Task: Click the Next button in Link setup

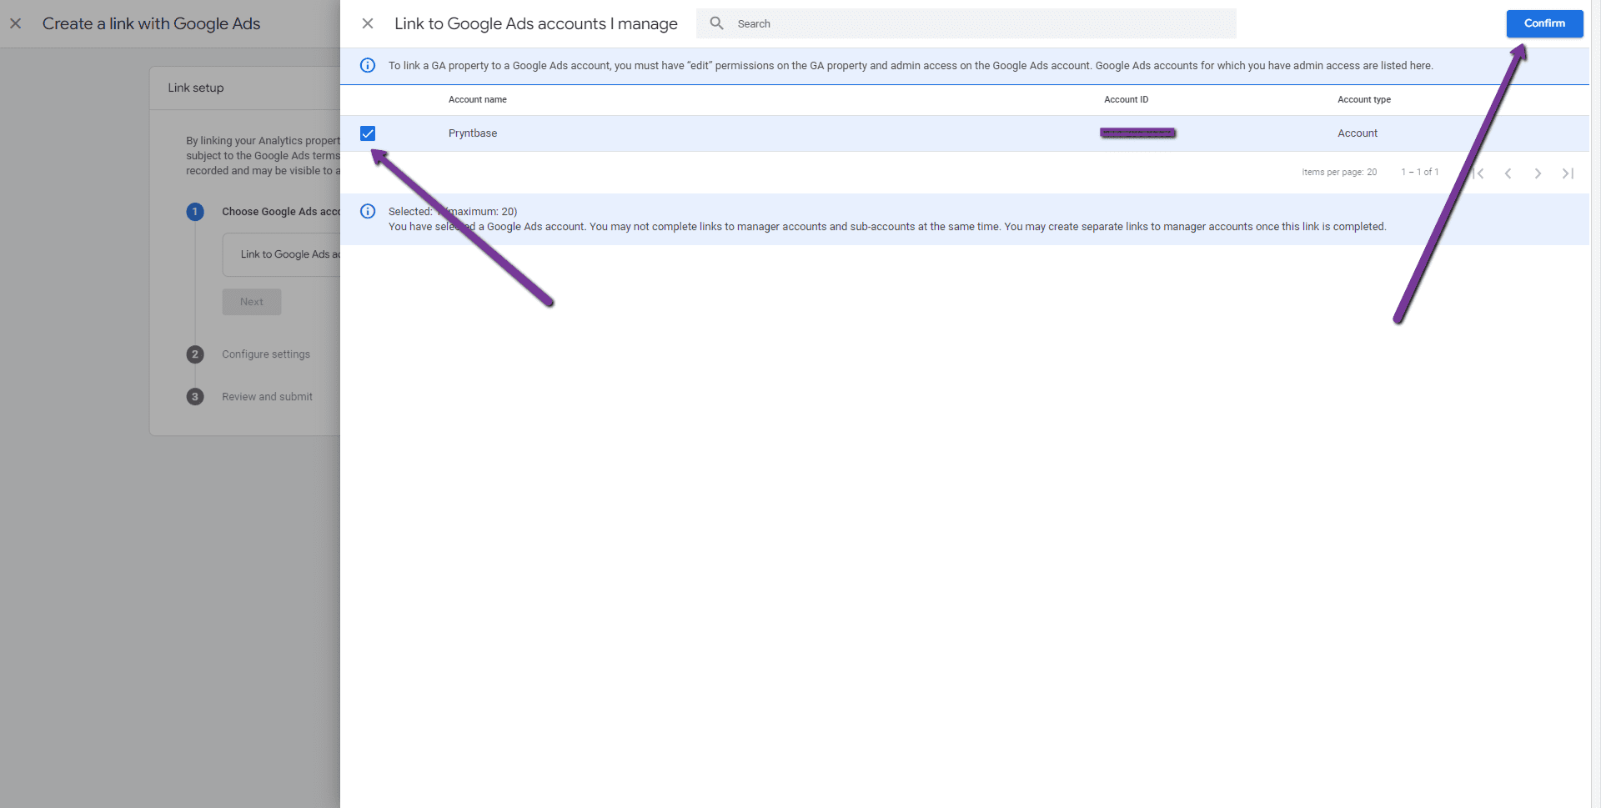Action: 252,302
